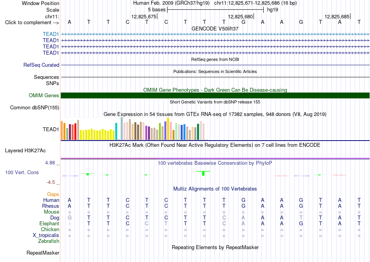Click the orange Gaps label
This screenshot has width=370, height=262.
tap(53, 194)
